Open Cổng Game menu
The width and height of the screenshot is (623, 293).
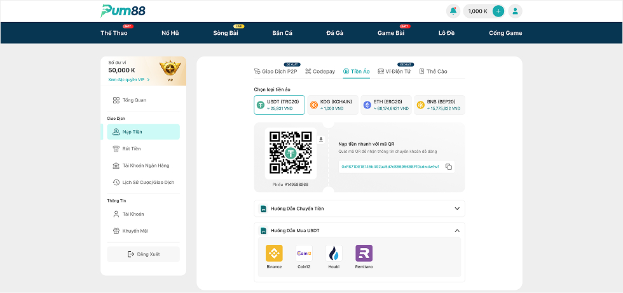(x=505, y=33)
